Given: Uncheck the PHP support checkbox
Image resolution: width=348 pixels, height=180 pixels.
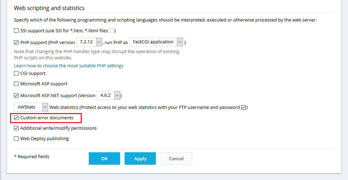Looking at the screenshot, I should pos(16,42).
